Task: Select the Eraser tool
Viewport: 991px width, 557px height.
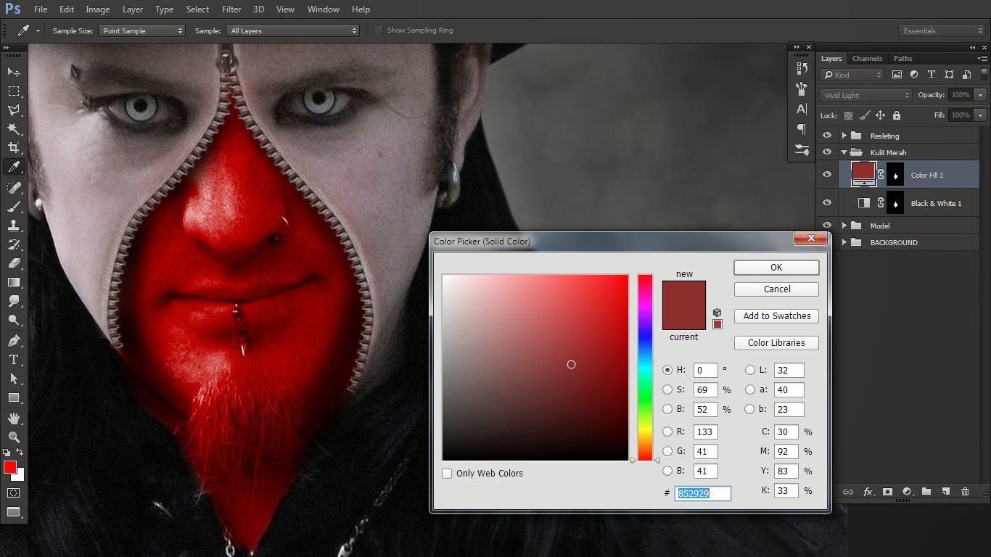Action: pyautogui.click(x=14, y=263)
